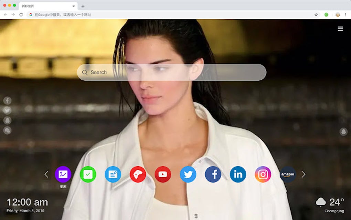Share via Facebook icon on left sidebar
This screenshot has width=351, height=220.
click(x=7, y=100)
